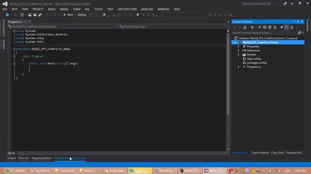This screenshot has width=311, height=174.
Task: Open the WINDOW menu
Action: pyautogui.click(x=163, y=9)
